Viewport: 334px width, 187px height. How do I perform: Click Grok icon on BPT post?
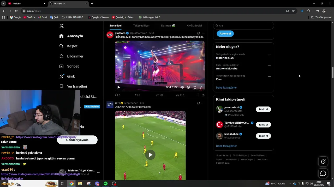pyautogui.click(x=199, y=103)
